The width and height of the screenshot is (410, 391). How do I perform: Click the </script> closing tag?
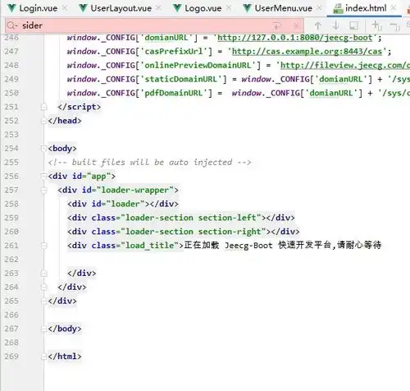(x=80, y=107)
